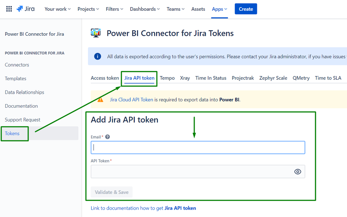Image resolution: width=347 pixels, height=217 pixels.
Task: Open documentation link for getting Jira API token
Action: pos(143,208)
